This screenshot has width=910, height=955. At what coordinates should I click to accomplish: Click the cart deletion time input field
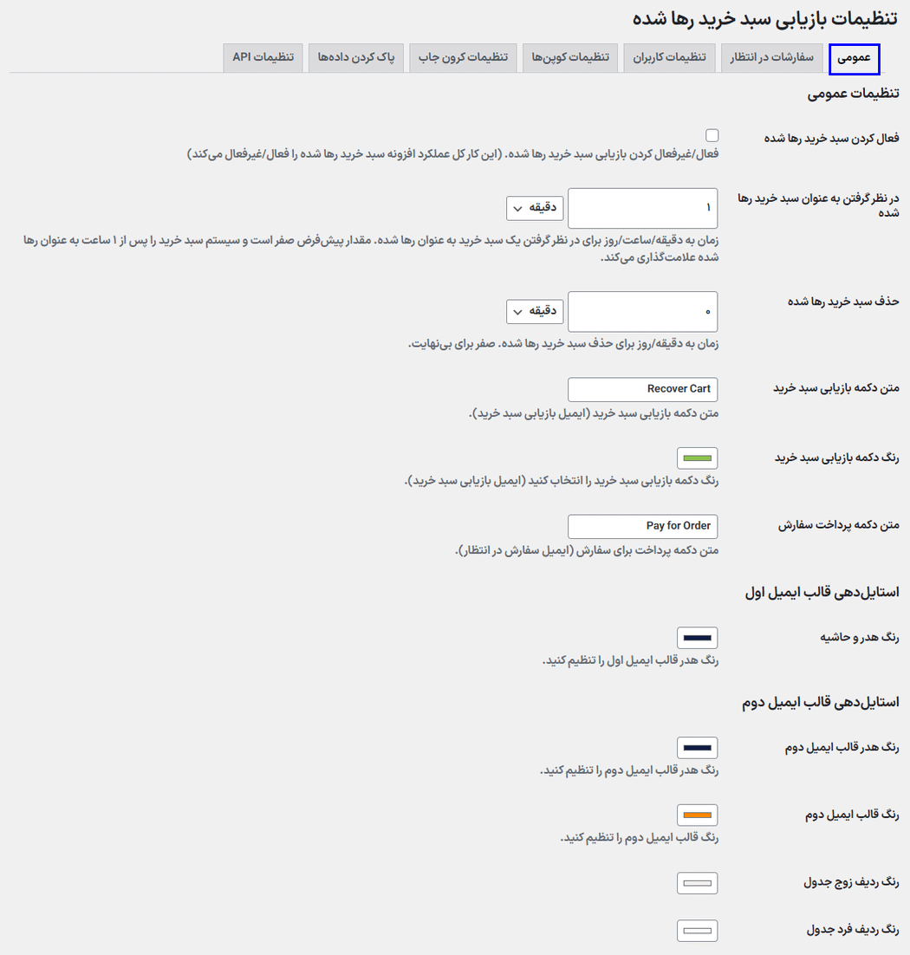pos(642,311)
